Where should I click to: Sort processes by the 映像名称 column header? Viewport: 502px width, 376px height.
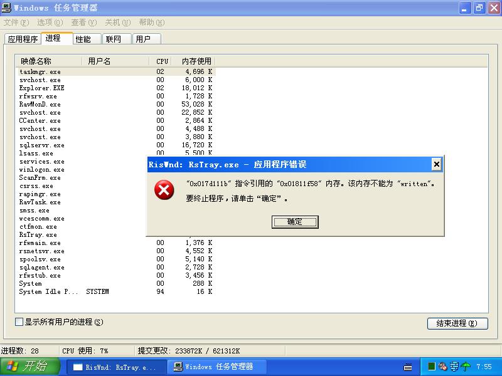coord(48,61)
